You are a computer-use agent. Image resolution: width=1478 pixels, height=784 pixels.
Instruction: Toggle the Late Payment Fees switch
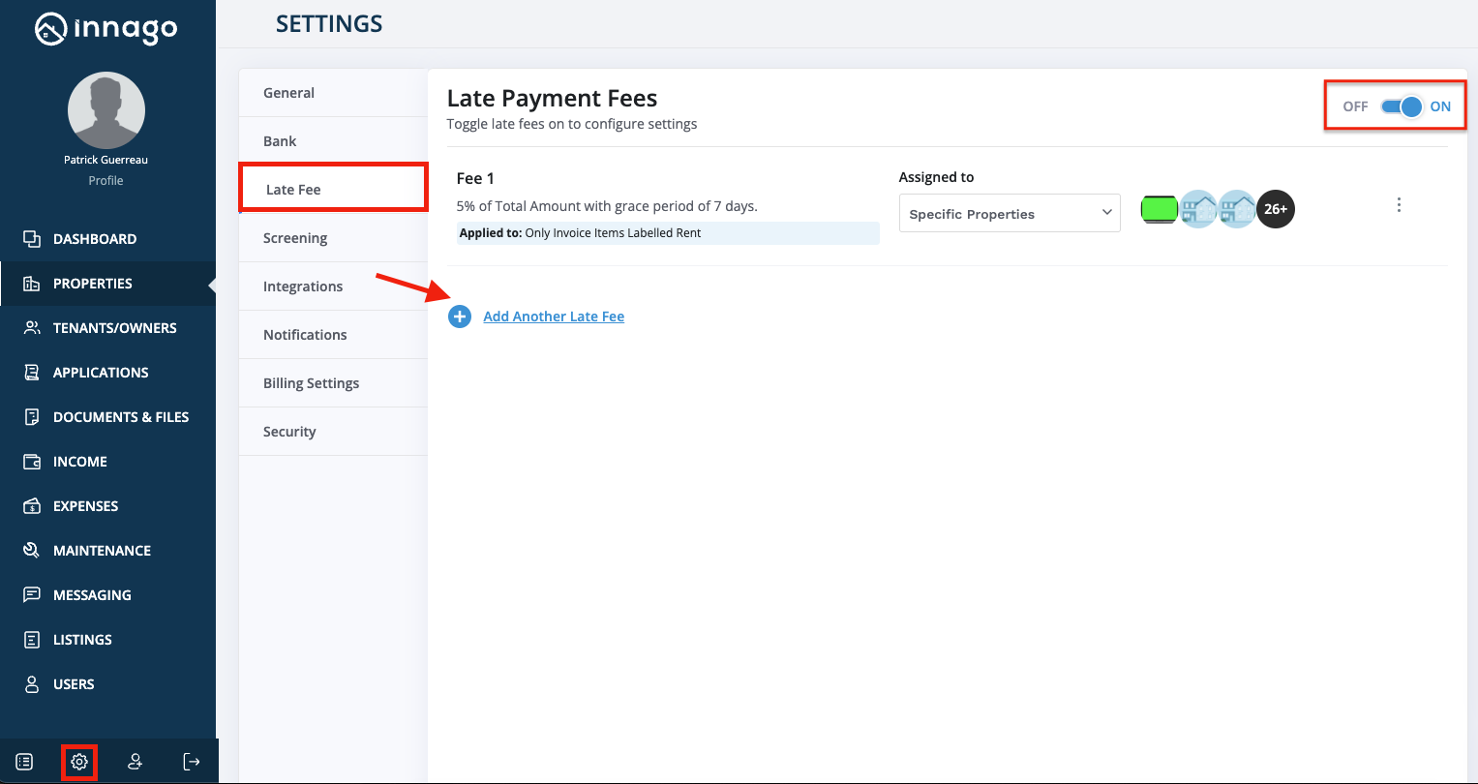[x=1402, y=106]
